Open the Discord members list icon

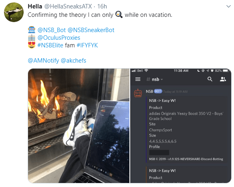pyautogui.click(x=223, y=79)
